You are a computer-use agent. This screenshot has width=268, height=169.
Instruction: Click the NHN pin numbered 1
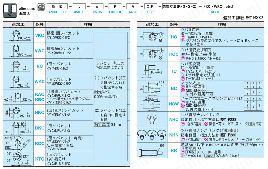[x=142, y=135]
